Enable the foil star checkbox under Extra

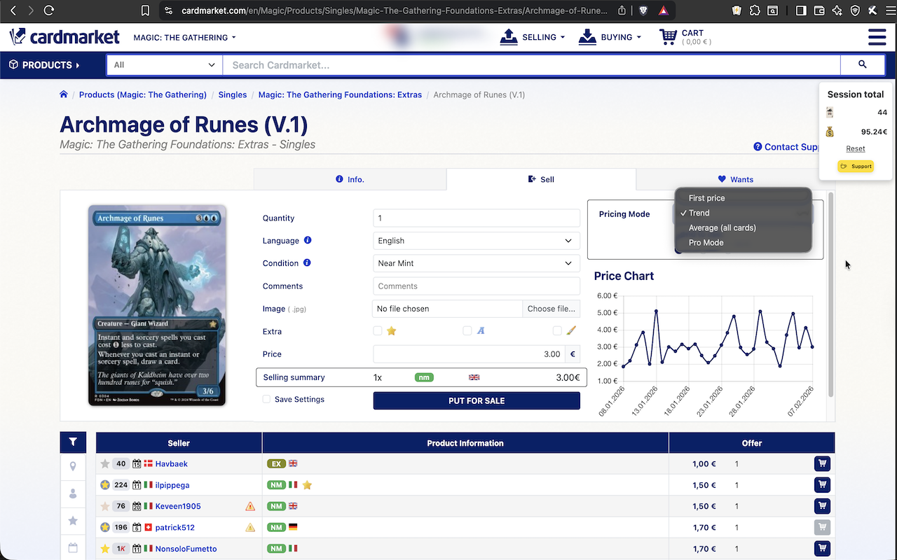(376, 331)
